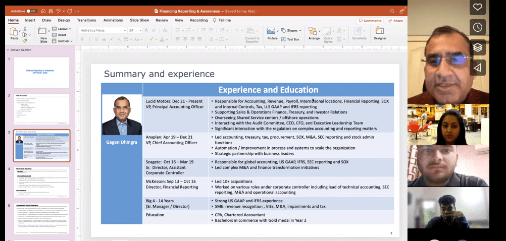
Task: Go to the Slide Show tab
Action: [139, 20]
